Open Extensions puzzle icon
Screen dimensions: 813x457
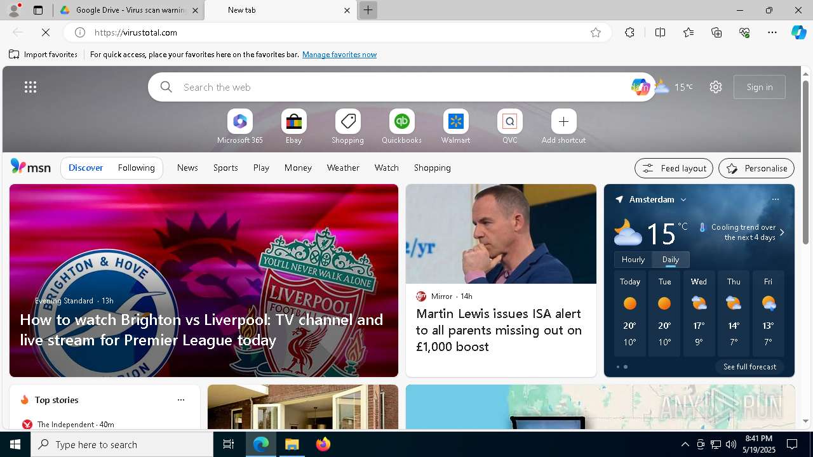(629, 32)
